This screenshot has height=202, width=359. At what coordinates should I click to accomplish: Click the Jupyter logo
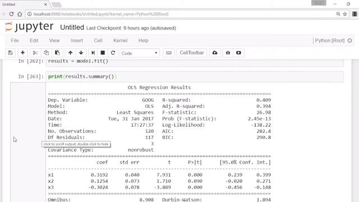[x=29, y=27]
